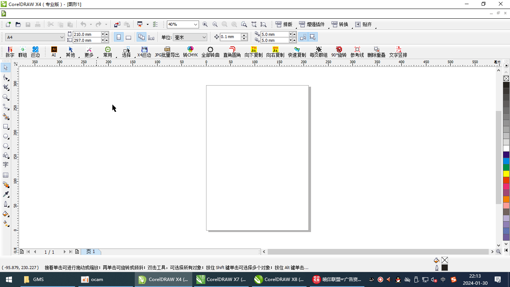Click the Import icon

[117, 24]
